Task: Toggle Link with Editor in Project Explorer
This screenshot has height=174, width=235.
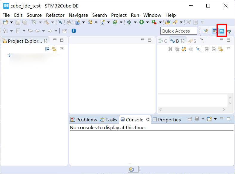Action: (54, 49)
